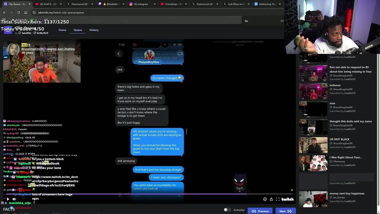Mute the clip player volume
Screen dimensions: 380x214
click(14, 199)
